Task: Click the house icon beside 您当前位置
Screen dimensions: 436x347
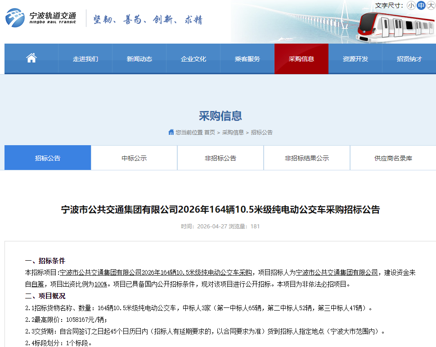Action: [x=171, y=132]
